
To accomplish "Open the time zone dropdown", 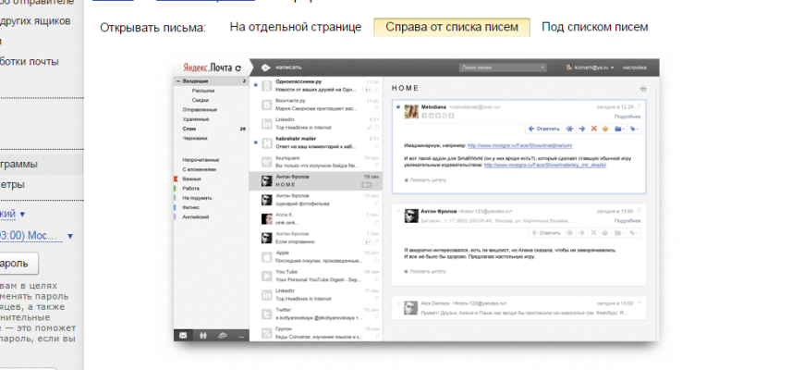I will coord(70,236).
